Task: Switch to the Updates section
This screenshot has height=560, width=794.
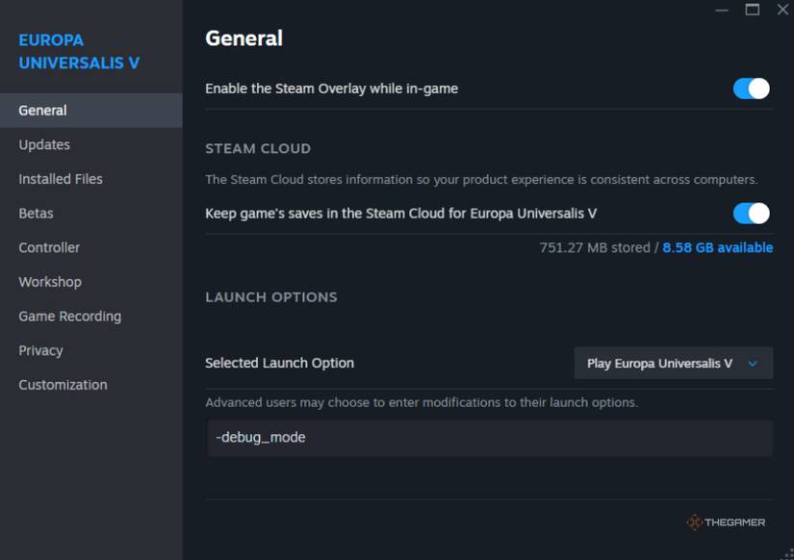Action: pos(43,144)
